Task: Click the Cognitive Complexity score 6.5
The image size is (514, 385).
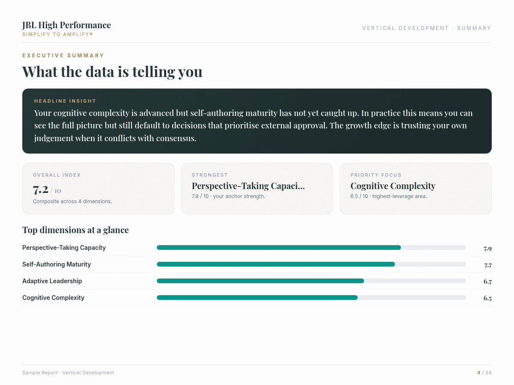Action: coord(487,298)
